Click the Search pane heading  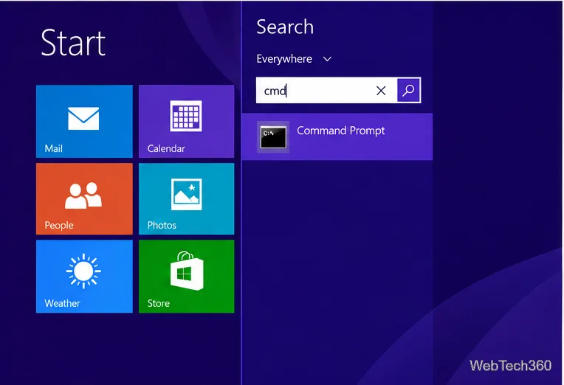[x=285, y=27]
